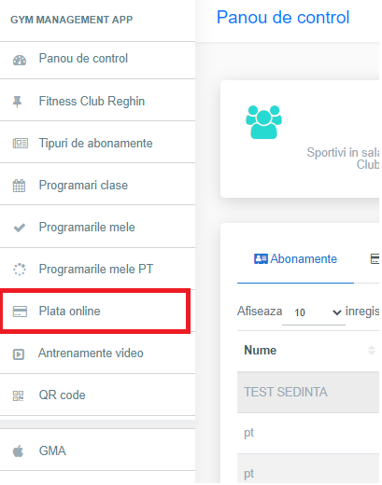
Task: Click the Apple logo icon beside GMA
Action: (18, 451)
